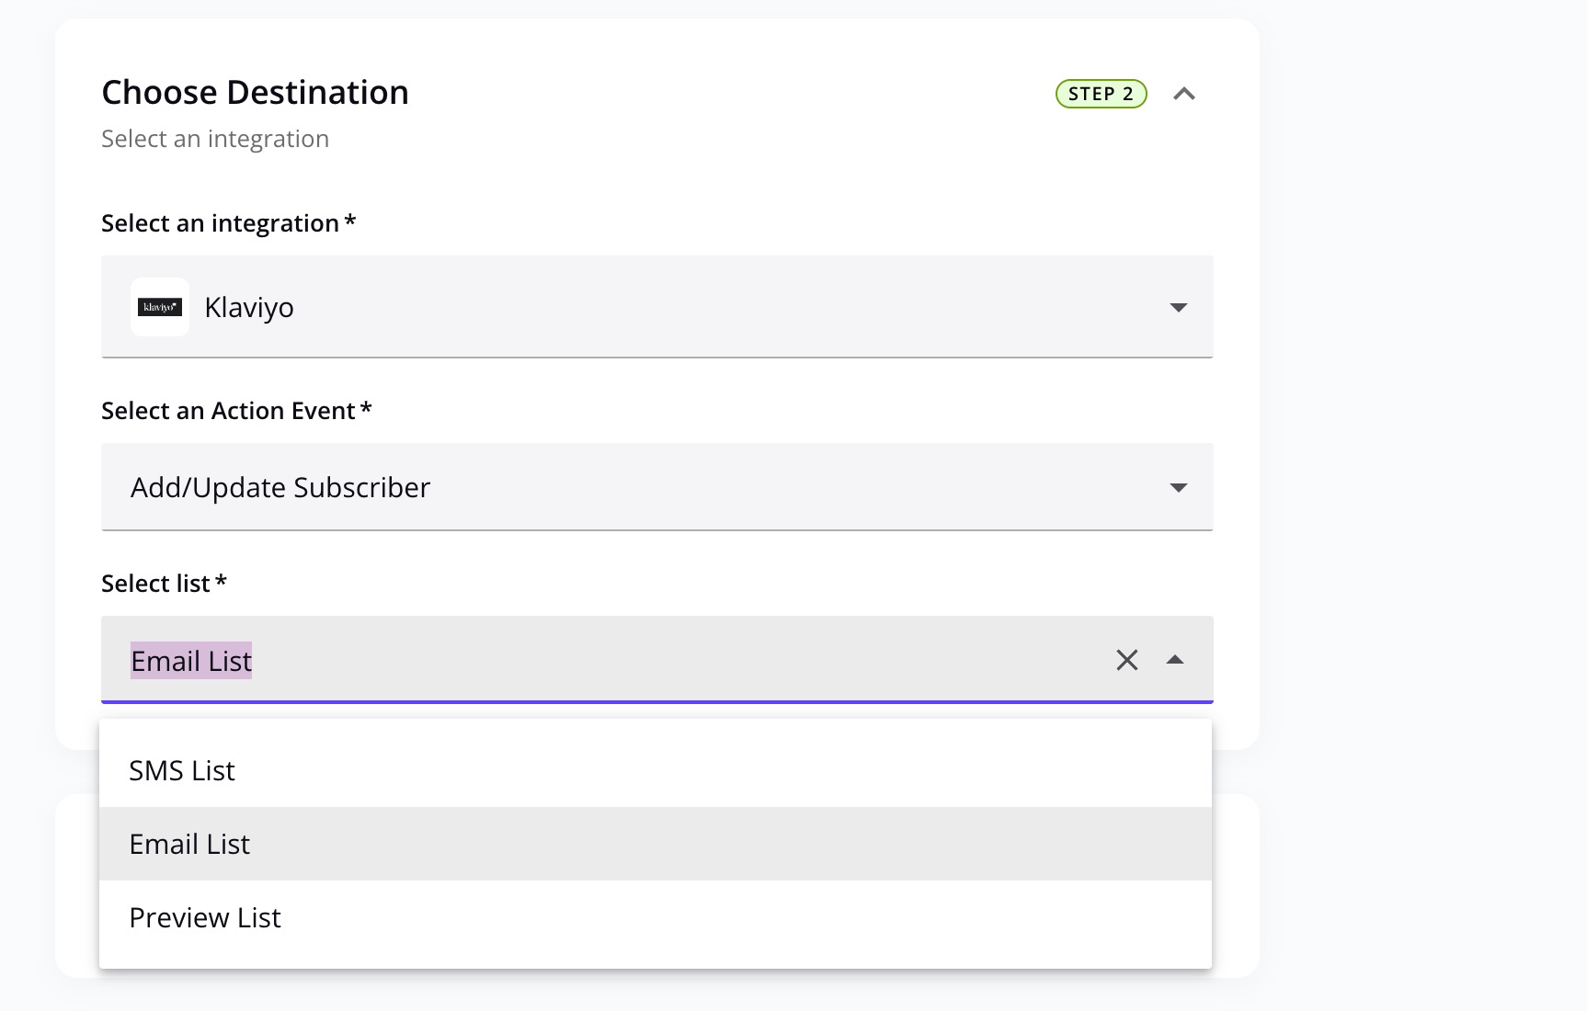Choose Email List option in dropdown
This screenshot has width=1587, height=1011.
point(656,844)
